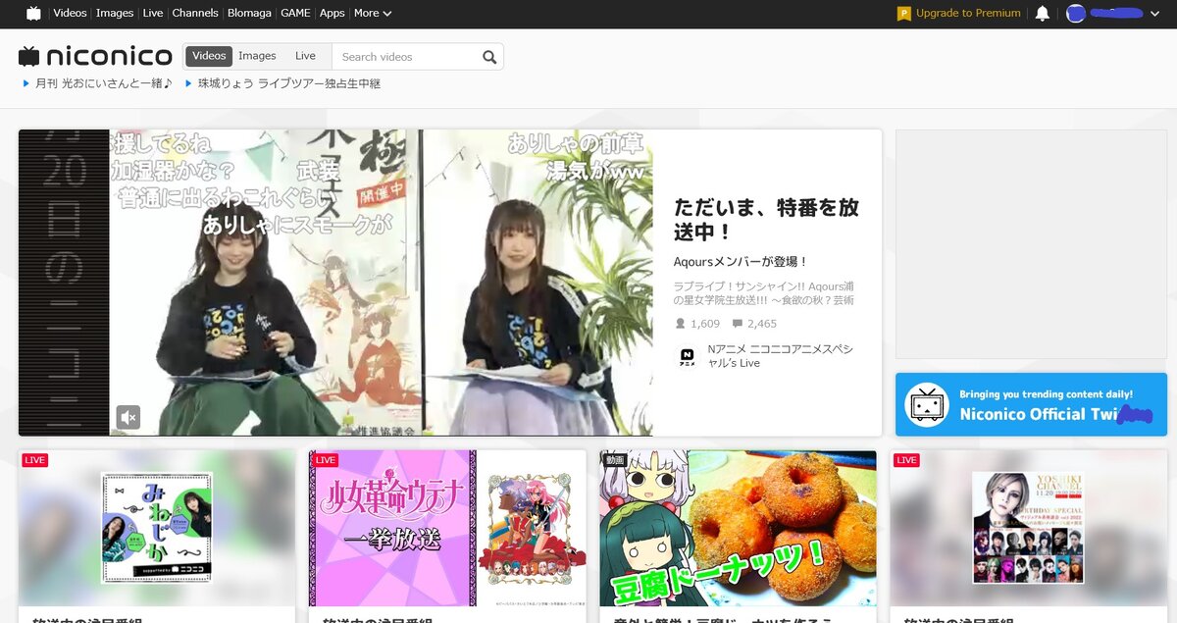Unmute the featured live video

tap(128, 417)
